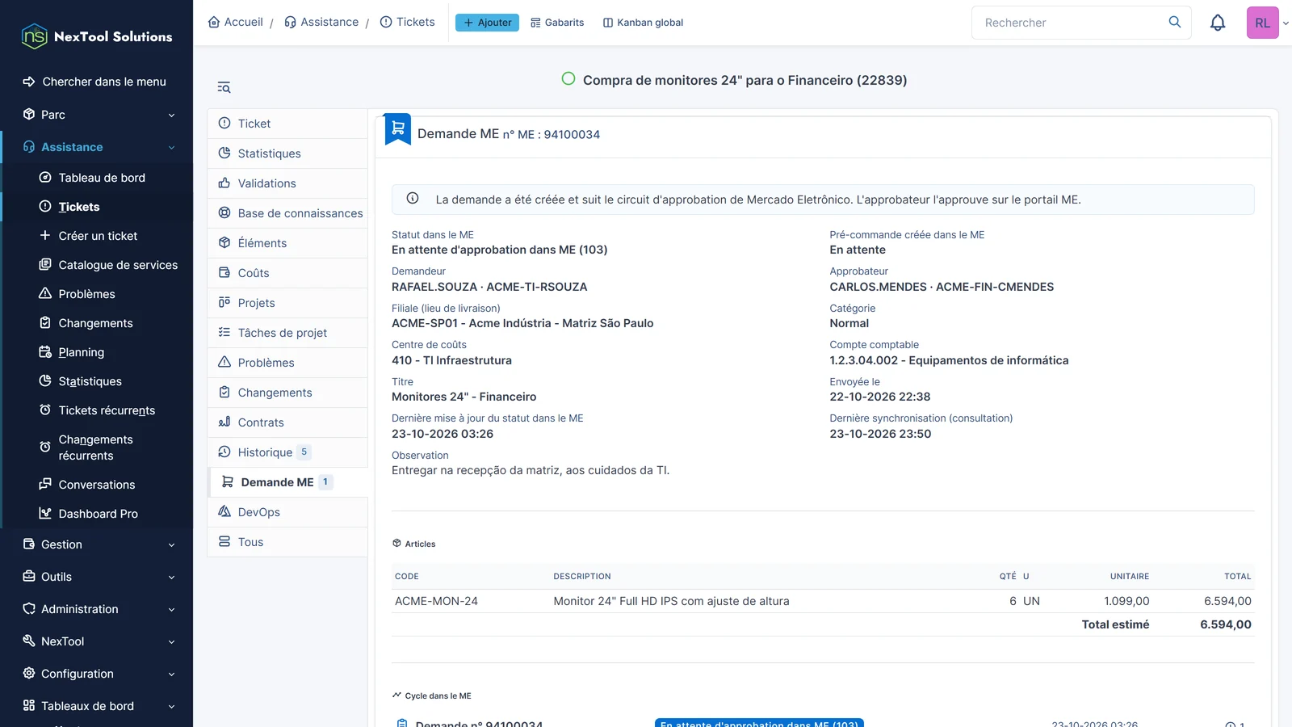The image size is (1292, 727).
Task: Expand the Gestion menu
Action: click(97, 544)
